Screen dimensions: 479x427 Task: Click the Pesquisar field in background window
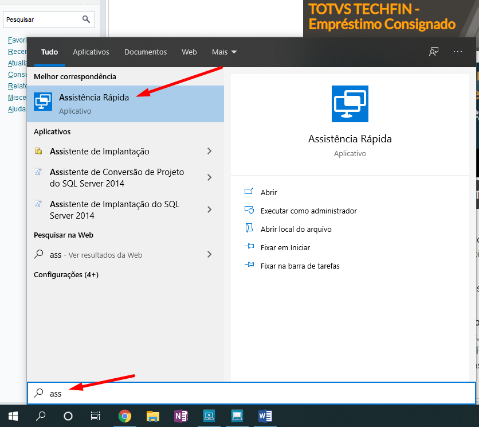[x=49, y=20]
